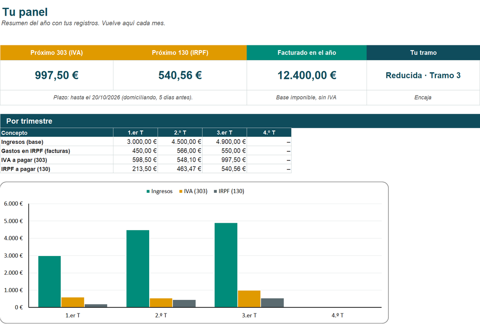This screenshot has height=327, width=480.
Task: Click the 6.000 € axis label
Action: (x=14, y=204)
